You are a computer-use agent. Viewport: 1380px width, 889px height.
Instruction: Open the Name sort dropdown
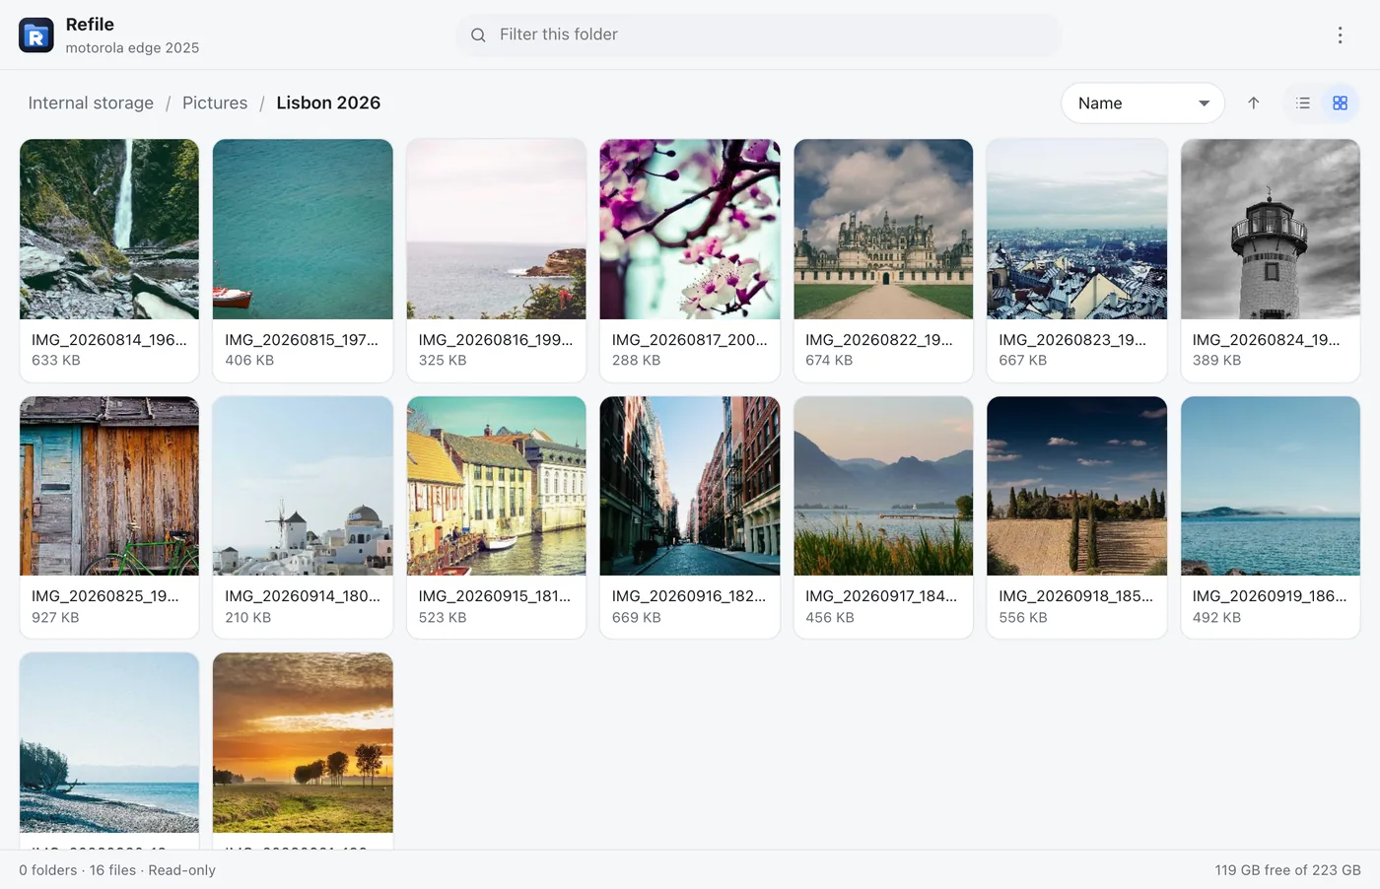point(1142,103)
